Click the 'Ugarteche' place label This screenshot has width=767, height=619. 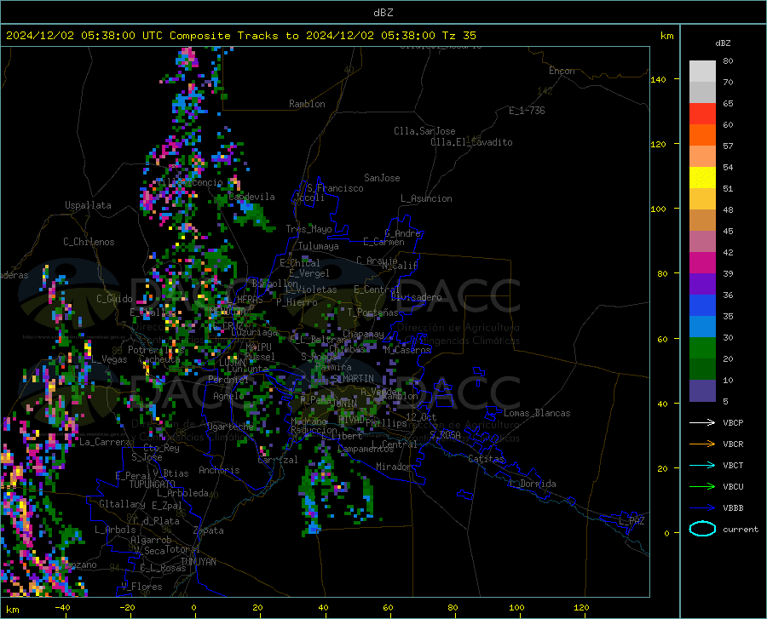(230, 426)
